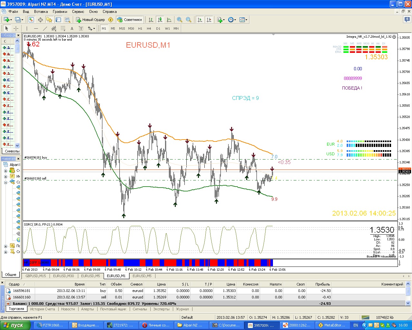Collapse the expanded Navigator tree node
Image resolution: width=412 pixels, height=330 pixels.
5,182
